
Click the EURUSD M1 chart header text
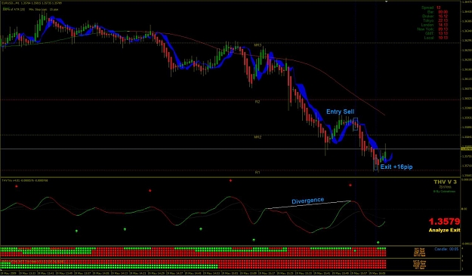click(32, 3)
